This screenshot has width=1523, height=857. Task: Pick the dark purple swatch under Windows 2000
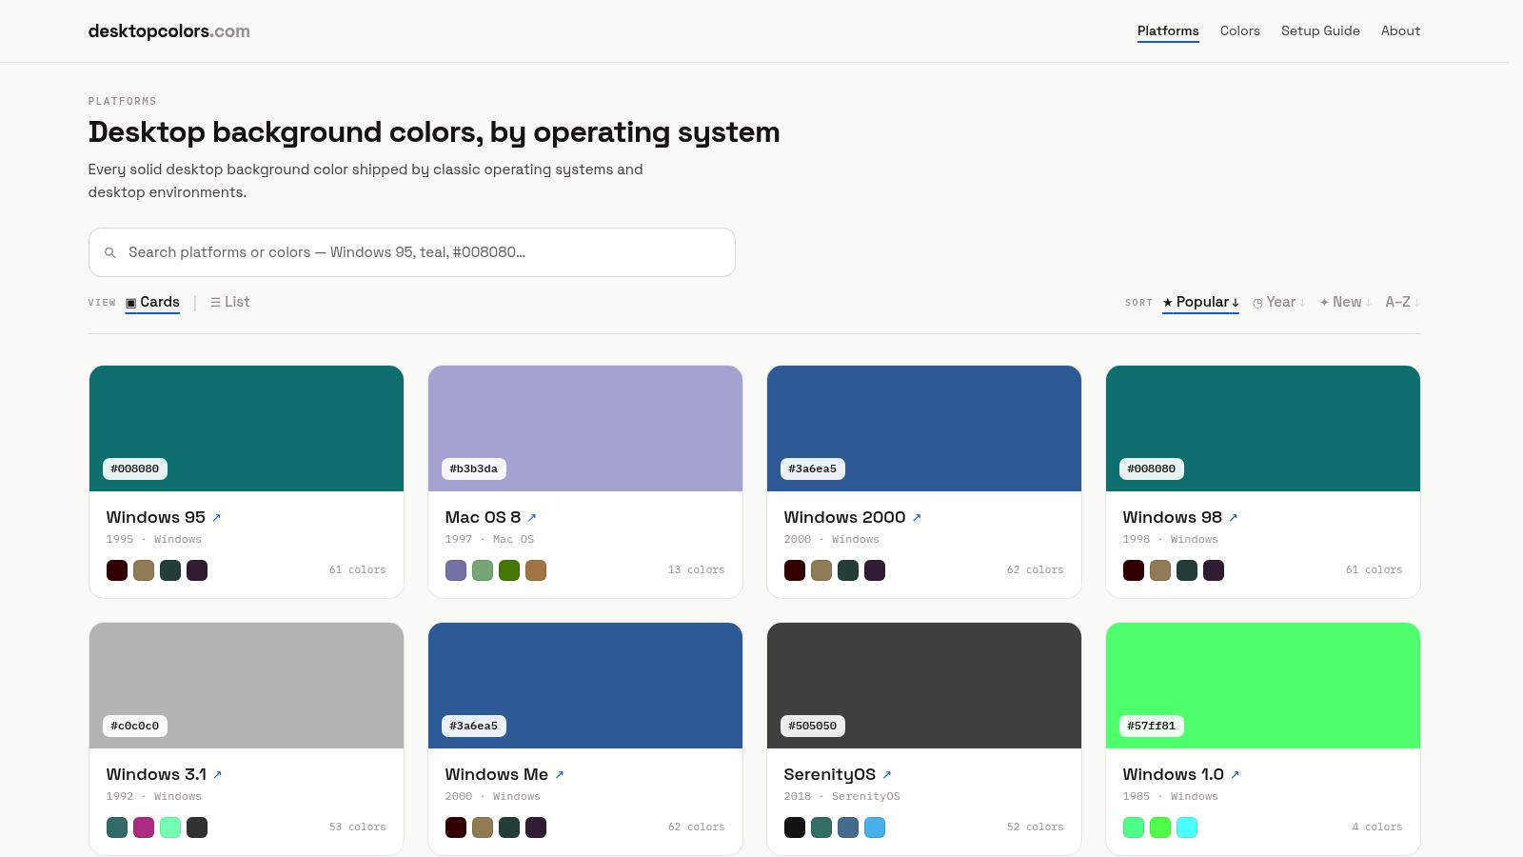pos(875,570)
